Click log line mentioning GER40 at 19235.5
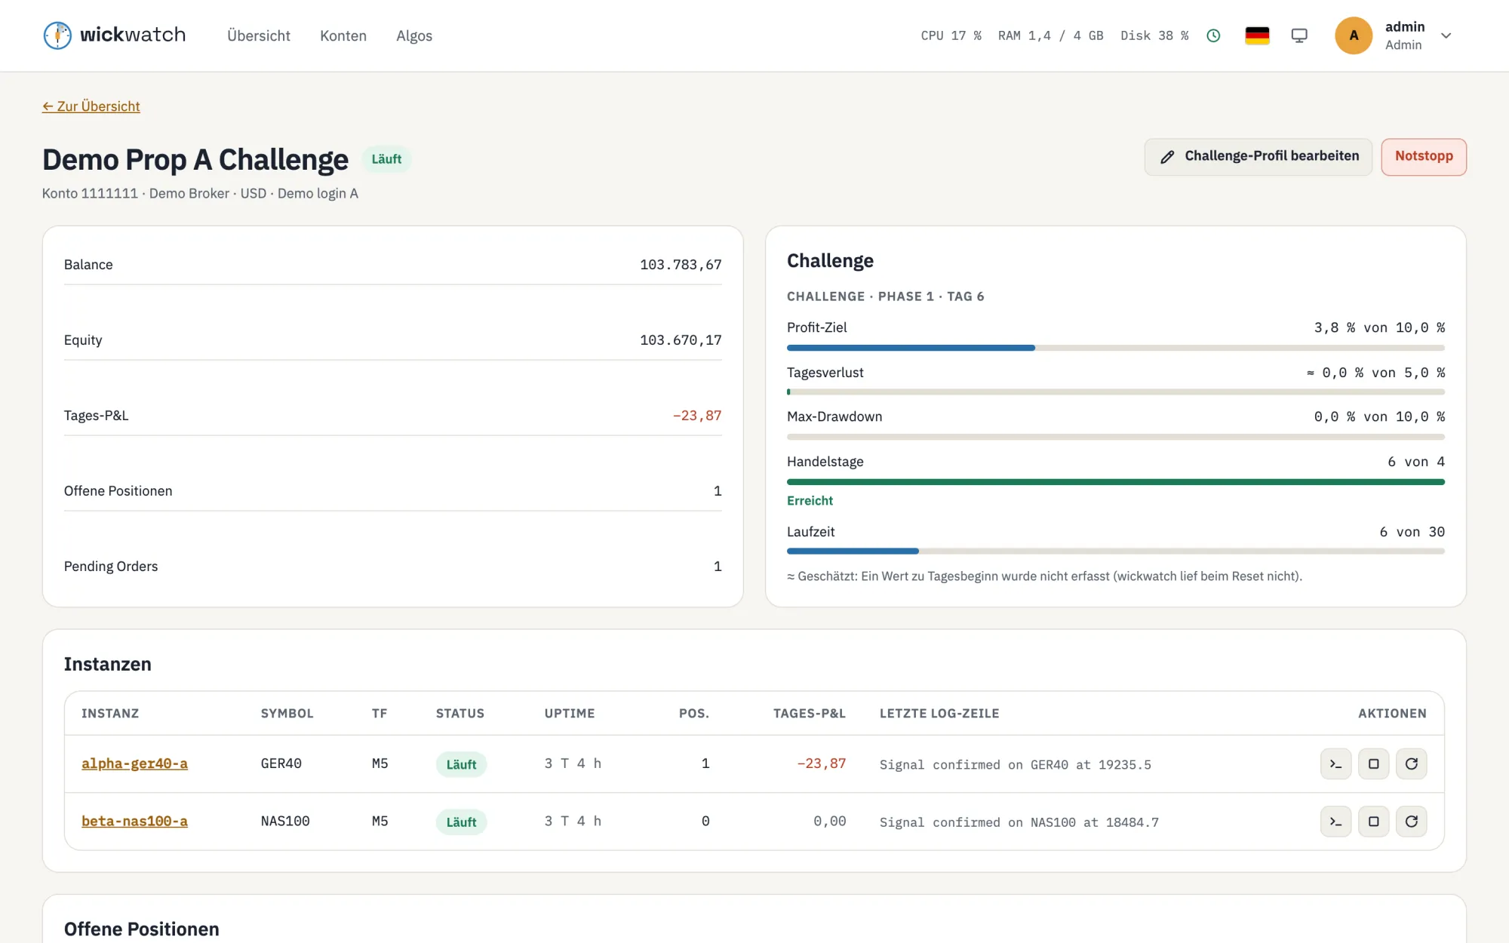 1016,765
